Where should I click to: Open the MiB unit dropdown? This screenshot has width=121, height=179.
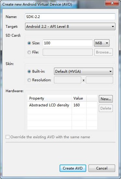point(102,43)
